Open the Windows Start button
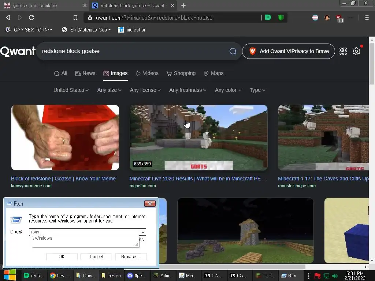375x281 pixels. (x=10, y=275)
